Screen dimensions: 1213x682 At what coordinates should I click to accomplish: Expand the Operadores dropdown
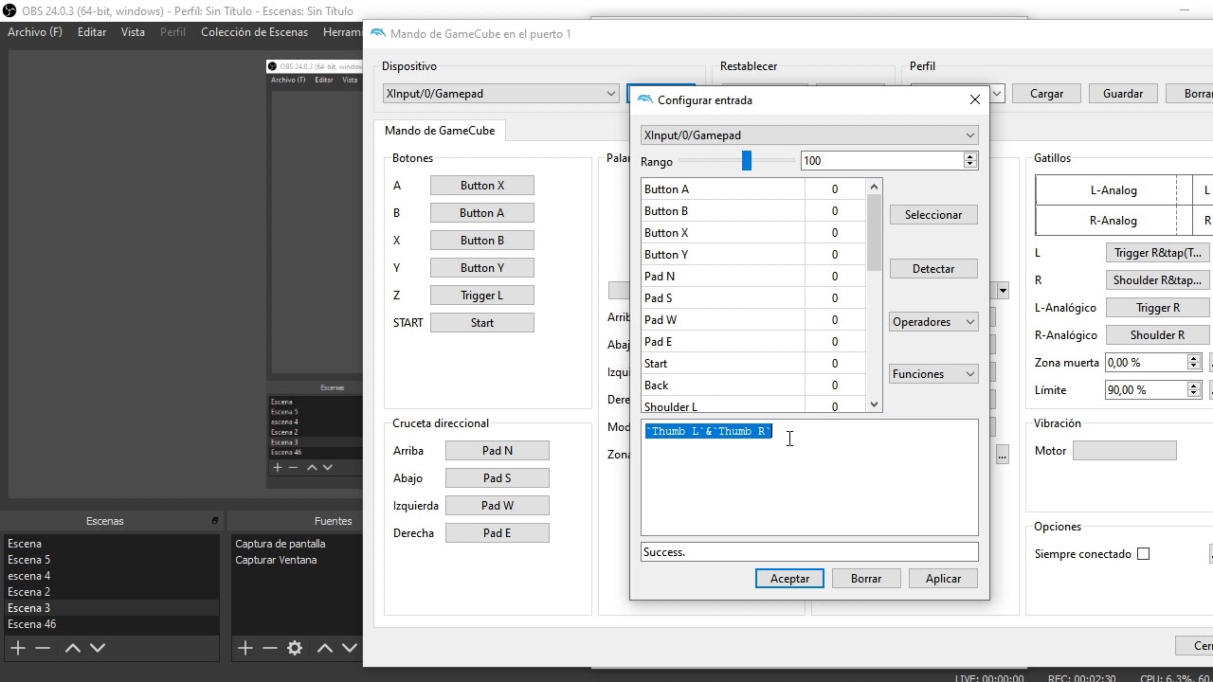pyautogui.click(x=933, y=322)
